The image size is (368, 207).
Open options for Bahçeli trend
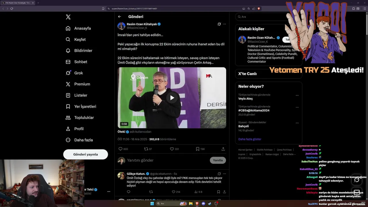click(x=297, y=123)
